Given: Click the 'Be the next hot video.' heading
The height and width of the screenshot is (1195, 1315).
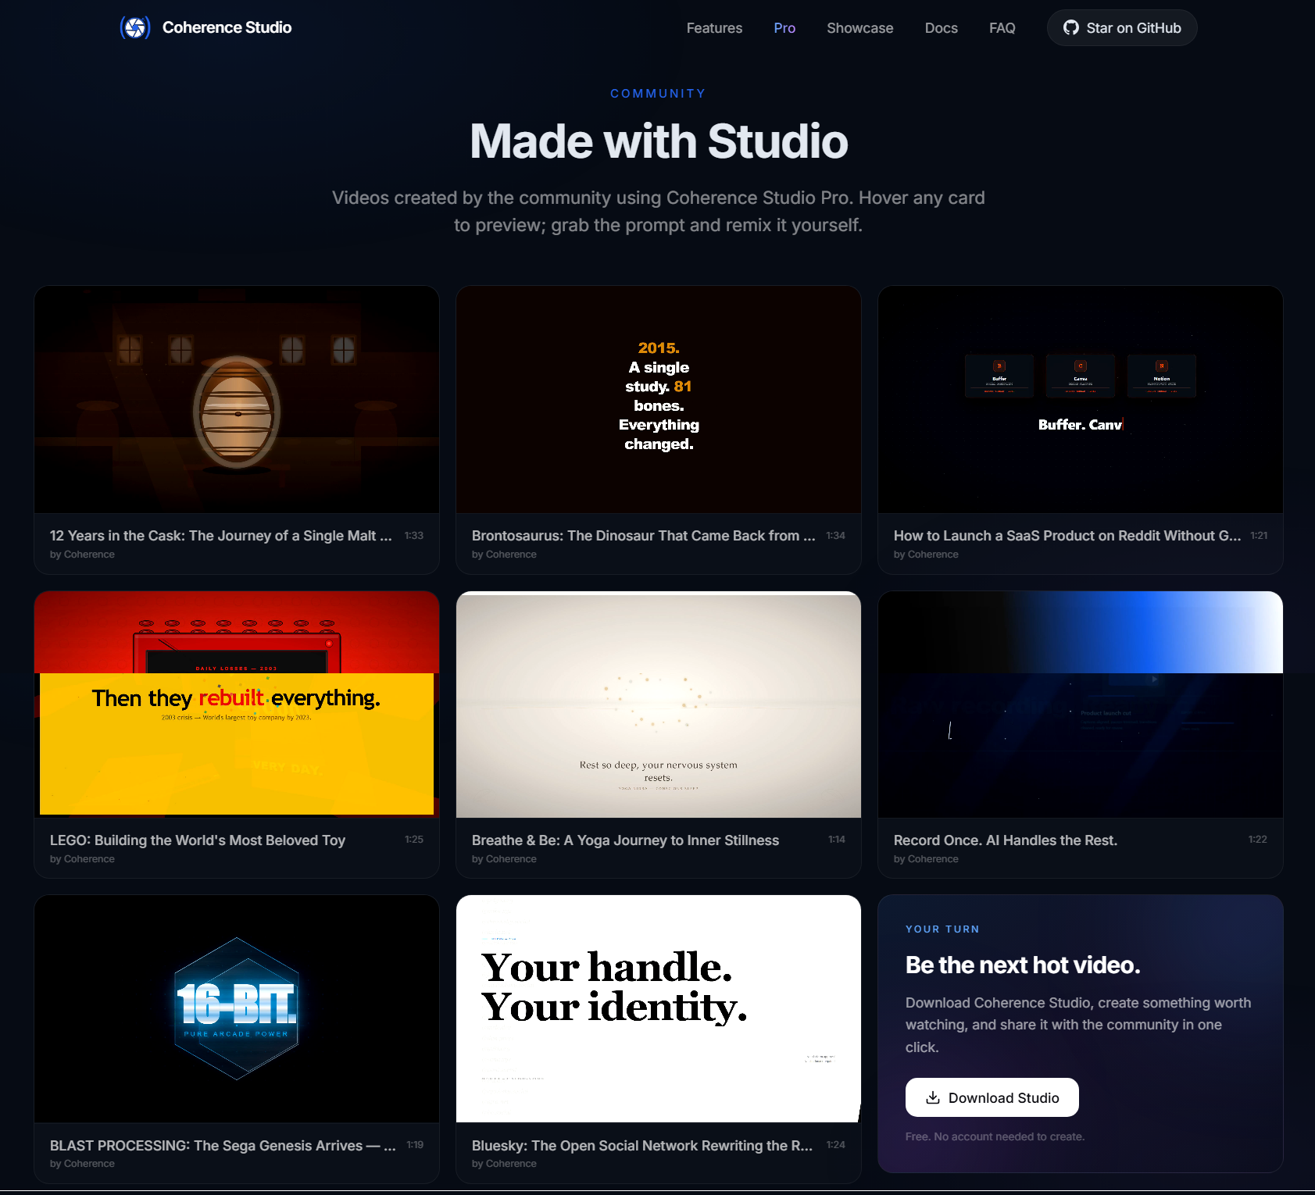Looking at the screenshot, I should click(x=1023, y=965).
